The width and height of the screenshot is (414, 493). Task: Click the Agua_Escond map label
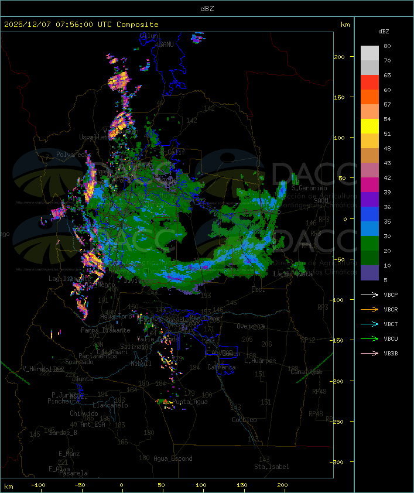click(x=173, y=458)
